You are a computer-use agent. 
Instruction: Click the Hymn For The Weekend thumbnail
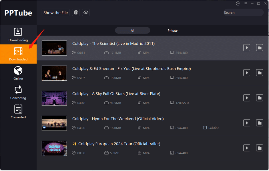tap(54, 123)
